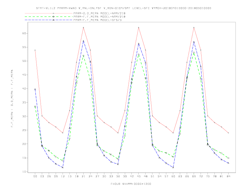Click the y-axis tick label 40
The width and height of the screenshot is (249, 192).
pos(24,89)
